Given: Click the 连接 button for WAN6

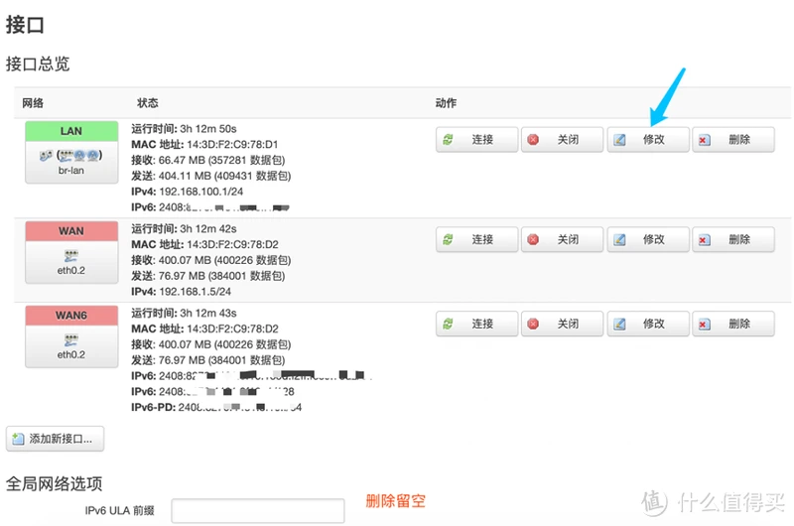Looking at the screenshot, I should [476, 324].
